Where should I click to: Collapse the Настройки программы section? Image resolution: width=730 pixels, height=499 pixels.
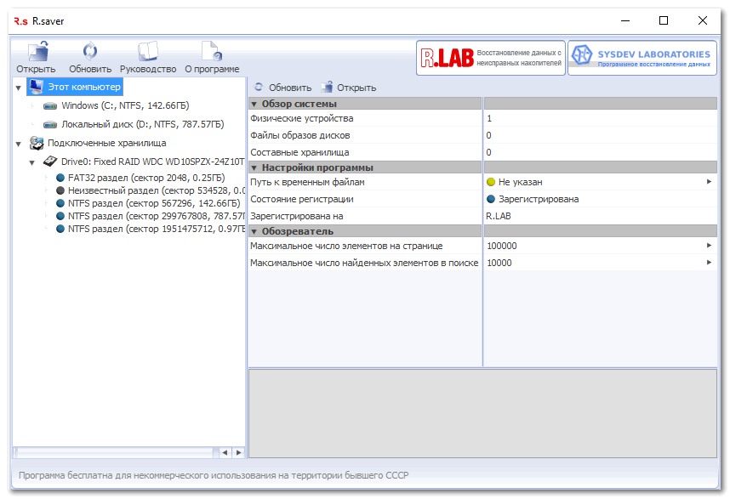click(254, 167)
